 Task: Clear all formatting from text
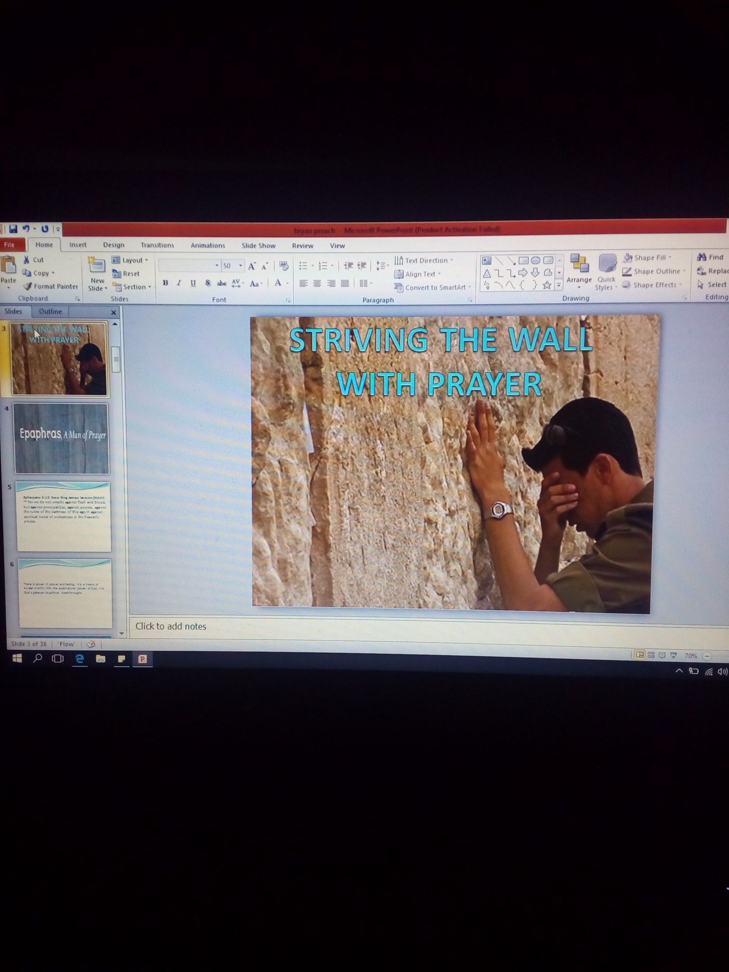[x=284, y=266]
